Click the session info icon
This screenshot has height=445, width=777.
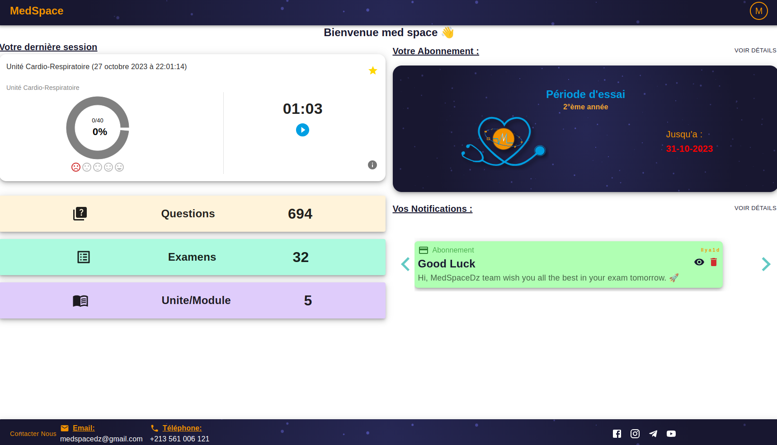372,165
